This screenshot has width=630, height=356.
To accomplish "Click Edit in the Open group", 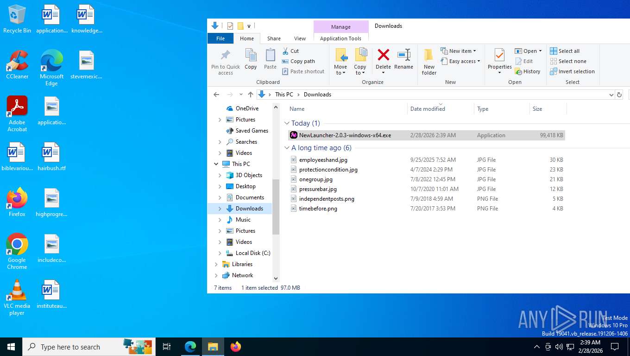I will pos(524,61).
